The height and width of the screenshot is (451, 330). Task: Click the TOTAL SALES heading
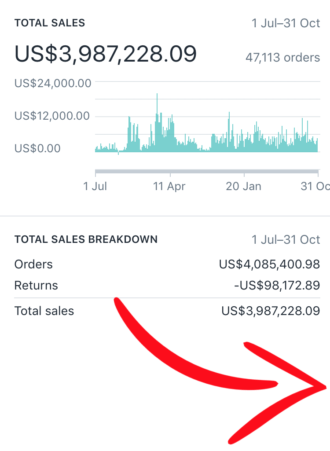pyautogui.click(x=50, y=23)
